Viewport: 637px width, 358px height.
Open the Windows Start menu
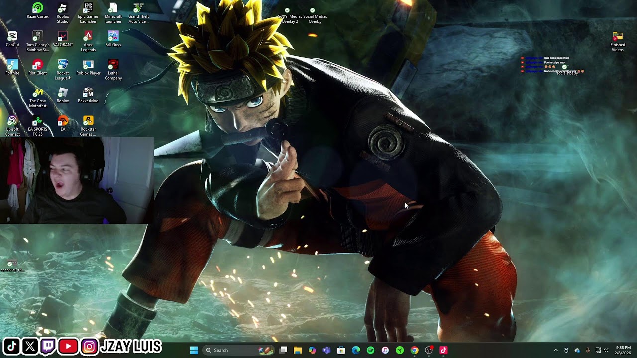(x=194, y=350)
